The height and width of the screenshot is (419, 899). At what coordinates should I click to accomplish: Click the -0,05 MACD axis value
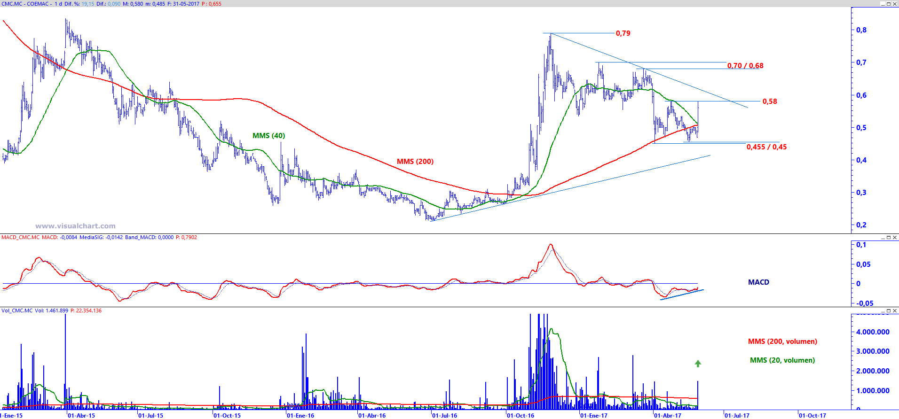click(x=865, y=303)
